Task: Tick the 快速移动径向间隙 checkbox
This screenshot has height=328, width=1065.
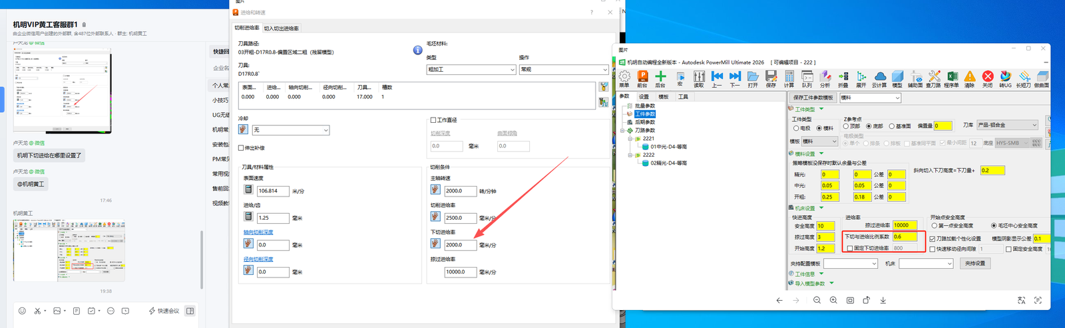Action: tap(933, 249)
